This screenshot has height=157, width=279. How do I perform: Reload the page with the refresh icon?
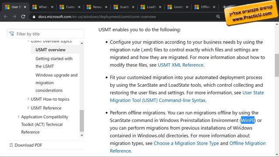click(x=23, y=17)
